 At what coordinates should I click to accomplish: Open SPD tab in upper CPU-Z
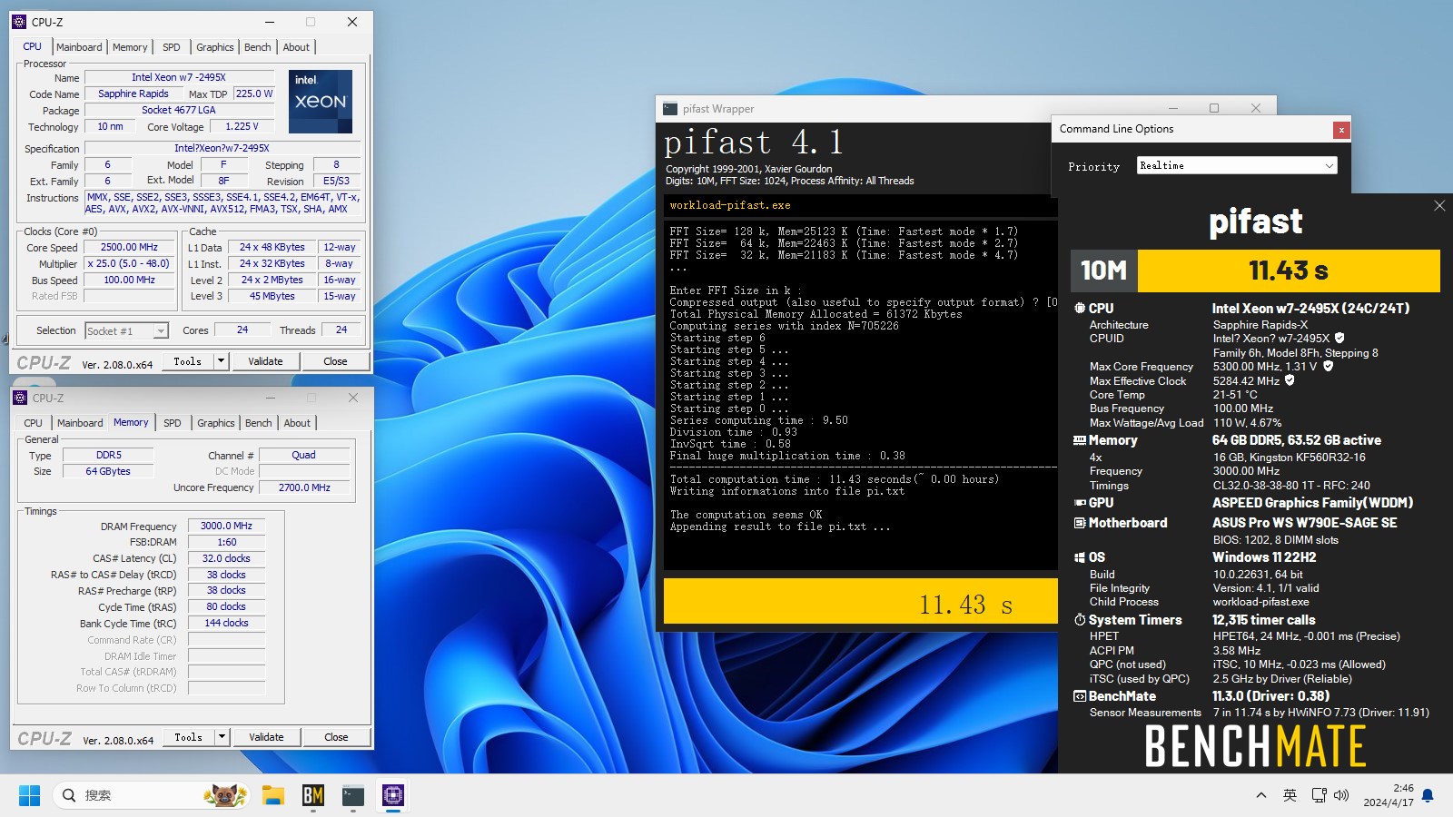pyautogui.click(x=171, y=47)
